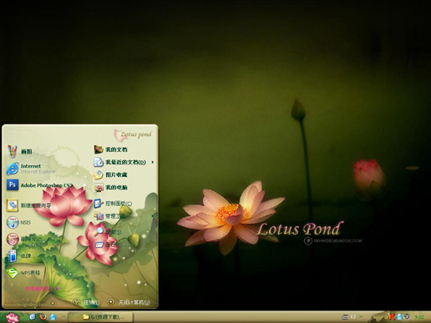Start the 纸牌 Solitaire game
The width and height of the screenshot is (431, 323).
19,256
